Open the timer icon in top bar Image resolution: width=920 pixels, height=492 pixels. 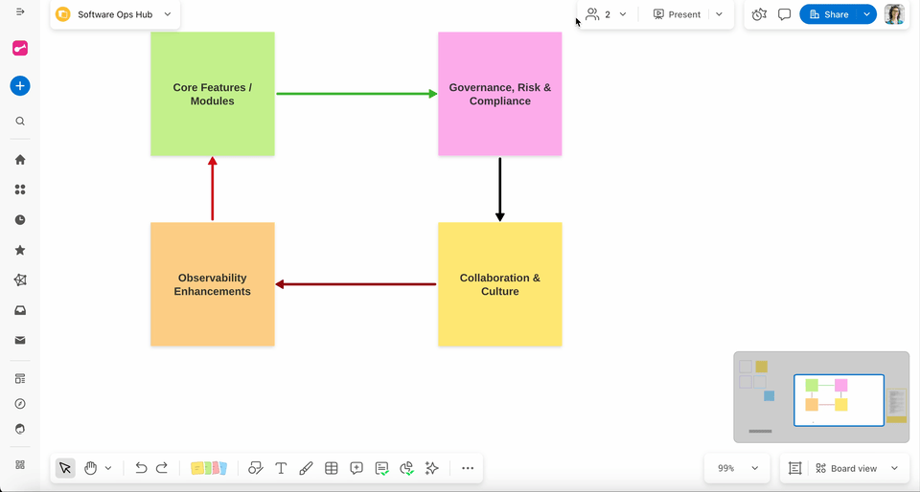tap(759, 14)
